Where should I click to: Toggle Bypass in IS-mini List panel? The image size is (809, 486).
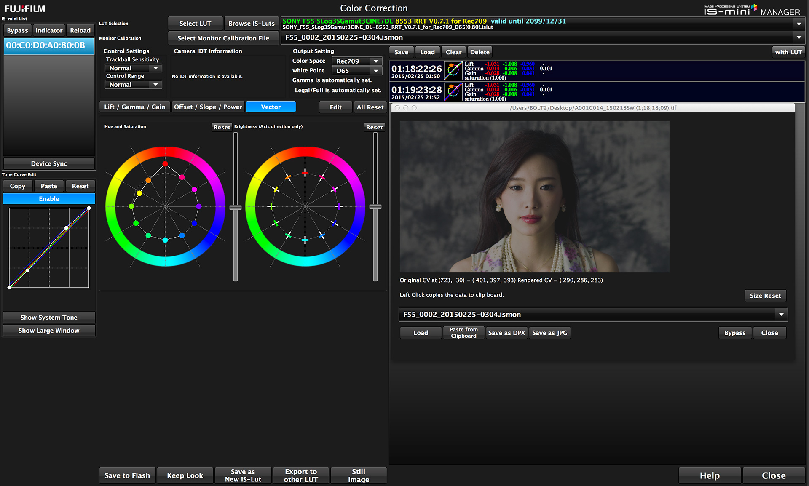pyautogui.click(x=17, y=30)
